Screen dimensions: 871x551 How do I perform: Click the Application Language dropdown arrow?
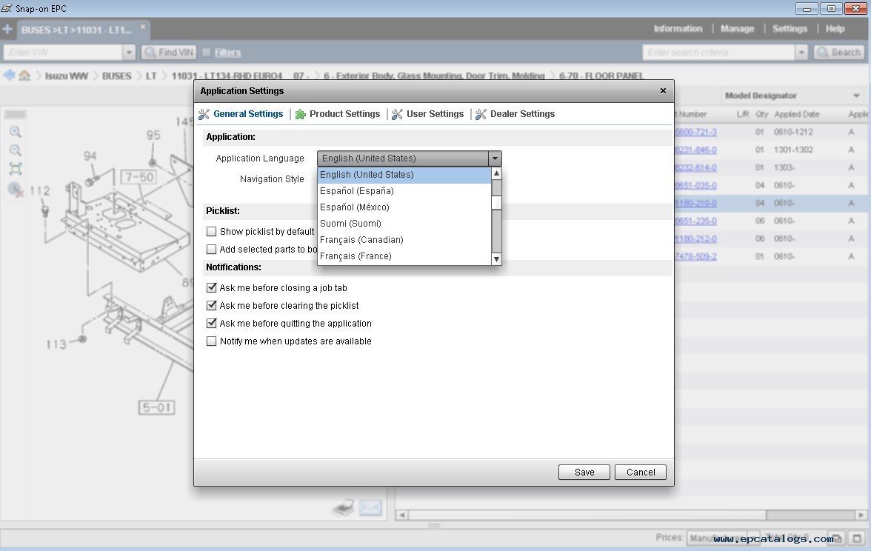click(x=495, y=158)
